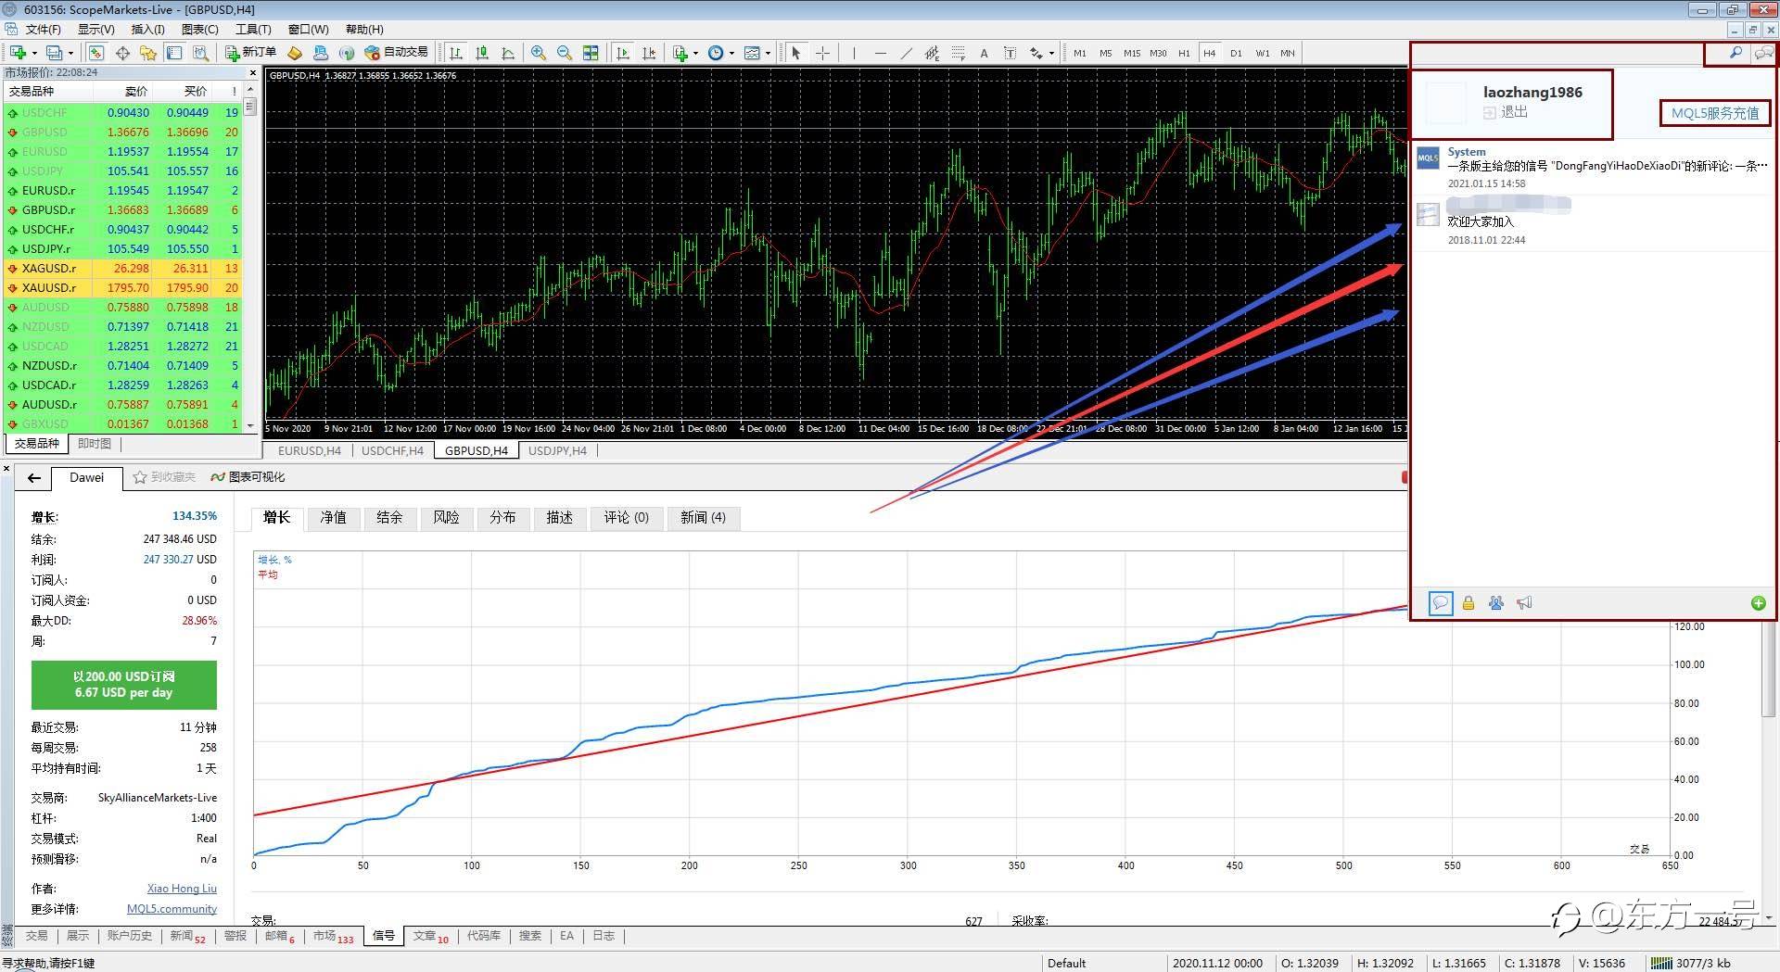Open the MQL5.community link
The height and width of the screenshot is (972, 1780).
tap(172, 909)
